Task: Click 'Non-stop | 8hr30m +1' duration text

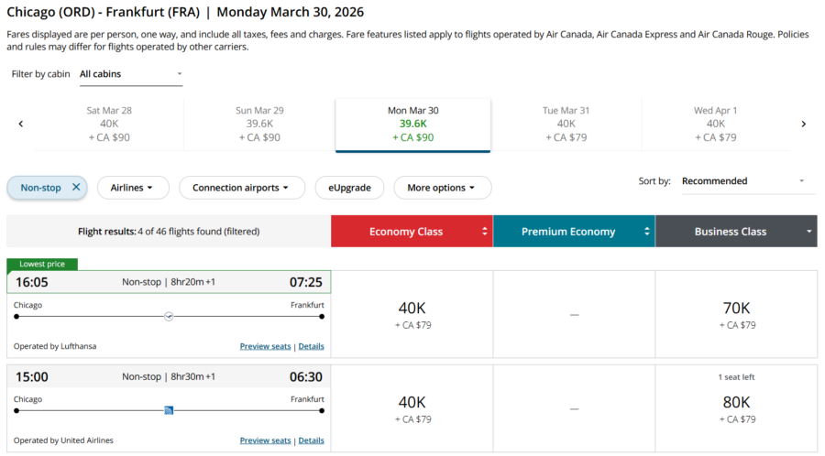Action: [x=169, y=376]
